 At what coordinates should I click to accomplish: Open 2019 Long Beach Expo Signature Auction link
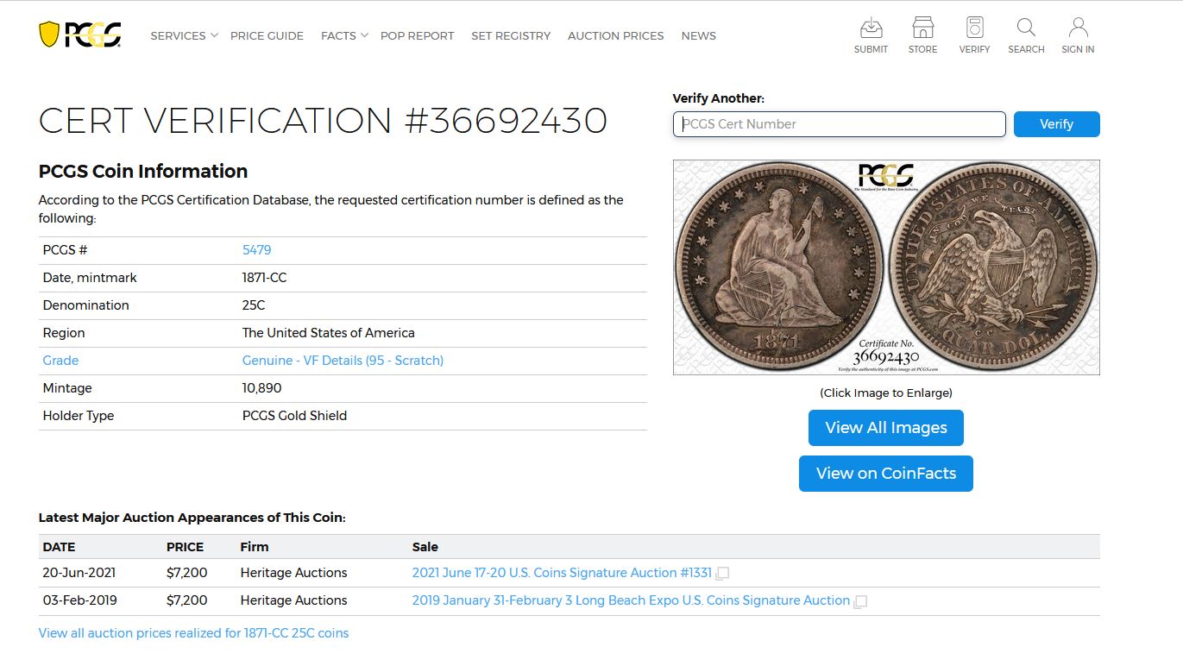point(631,600)
